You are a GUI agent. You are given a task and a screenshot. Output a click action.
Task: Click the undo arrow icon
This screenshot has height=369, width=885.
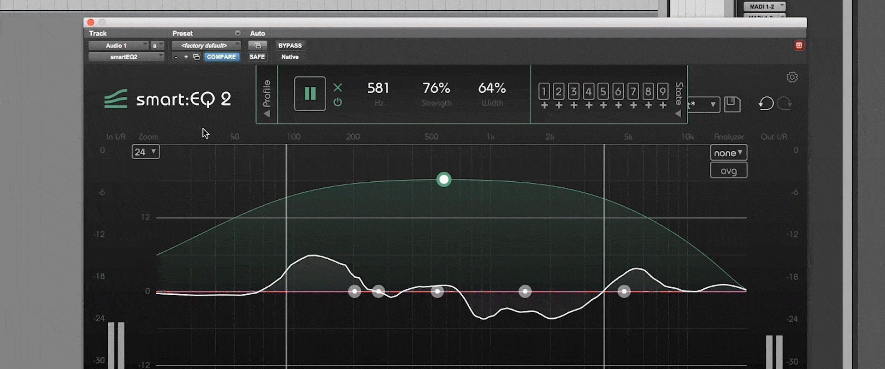[766, 103]
